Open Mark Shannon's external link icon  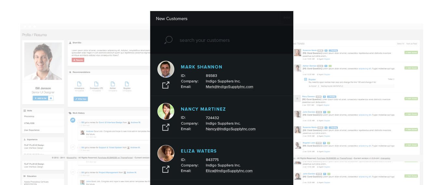pyautogui.click(x=166, y=85)
